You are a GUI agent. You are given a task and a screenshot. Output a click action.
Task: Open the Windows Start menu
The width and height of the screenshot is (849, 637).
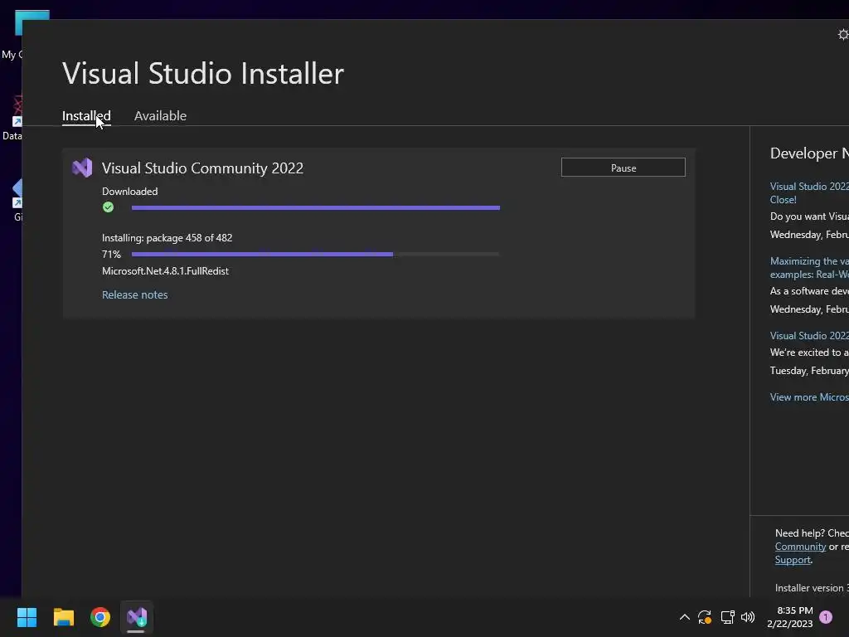click(x=27, y=617)
